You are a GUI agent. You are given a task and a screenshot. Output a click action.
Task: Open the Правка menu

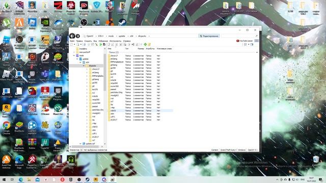79,41
